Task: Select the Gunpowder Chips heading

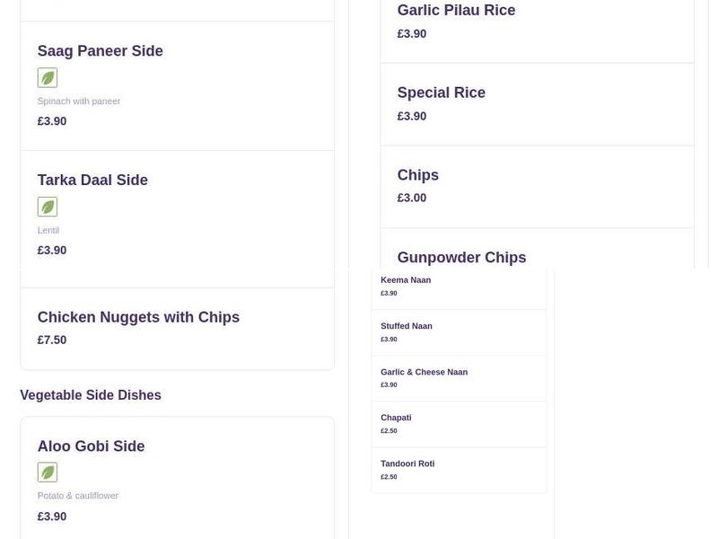Action: point(461,257)
